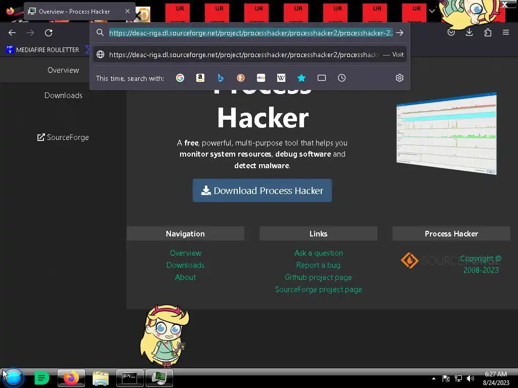Viewport: 518px width, 388px height.
Task: Search this time with Wikipedia
Action: [x=281, y=78]
